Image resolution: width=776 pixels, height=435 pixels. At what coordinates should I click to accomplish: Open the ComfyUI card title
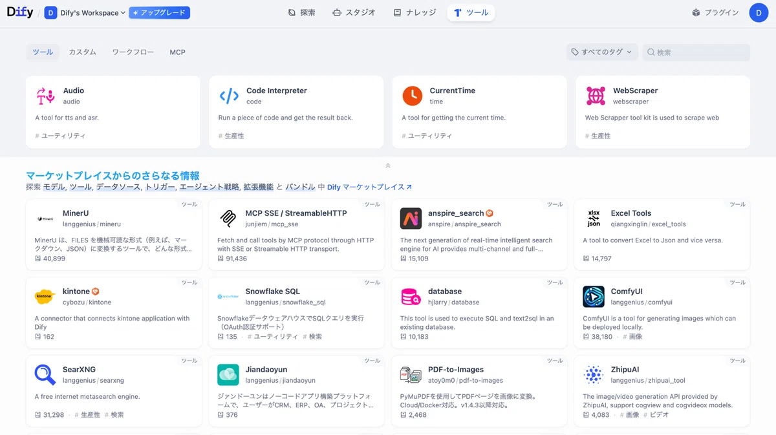[x=627, y=292]
